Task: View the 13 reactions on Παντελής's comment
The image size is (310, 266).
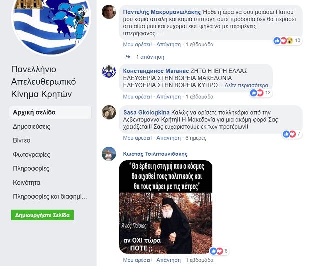Action: click(287, 40)
